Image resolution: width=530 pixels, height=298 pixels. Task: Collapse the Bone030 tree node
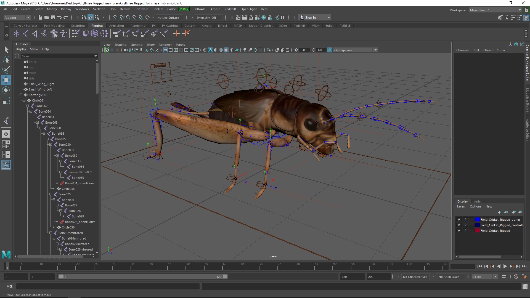(x=51, y=145)
